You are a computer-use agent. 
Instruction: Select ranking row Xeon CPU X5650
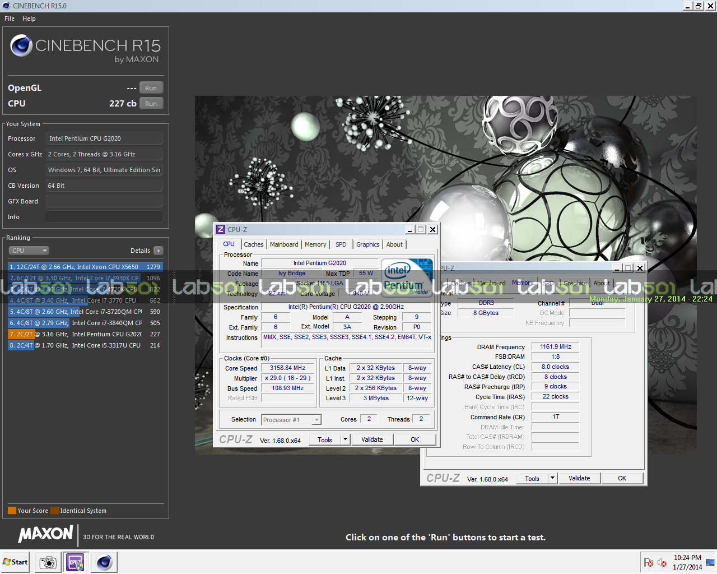[85, 267]
